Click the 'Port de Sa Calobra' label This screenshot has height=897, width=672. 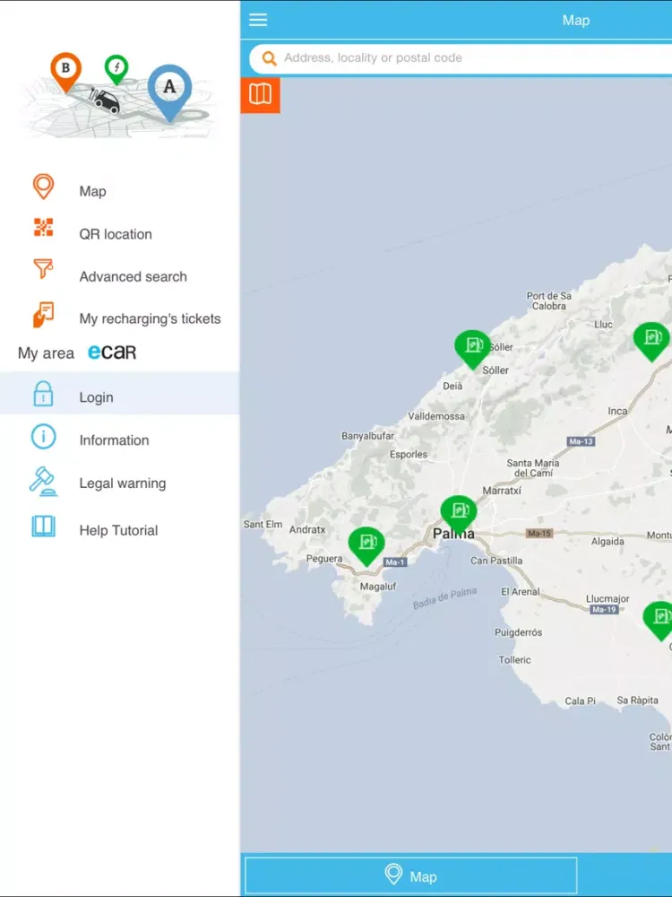coord(549,300)
